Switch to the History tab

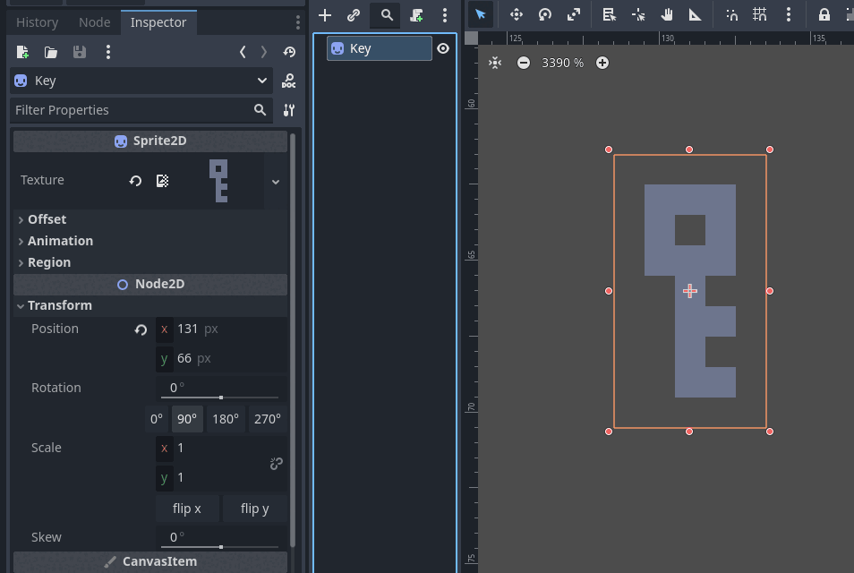pyautogui.click(x=37, y=22)
